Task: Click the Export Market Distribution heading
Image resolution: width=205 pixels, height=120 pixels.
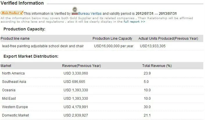Action: (x=31, y=56)
